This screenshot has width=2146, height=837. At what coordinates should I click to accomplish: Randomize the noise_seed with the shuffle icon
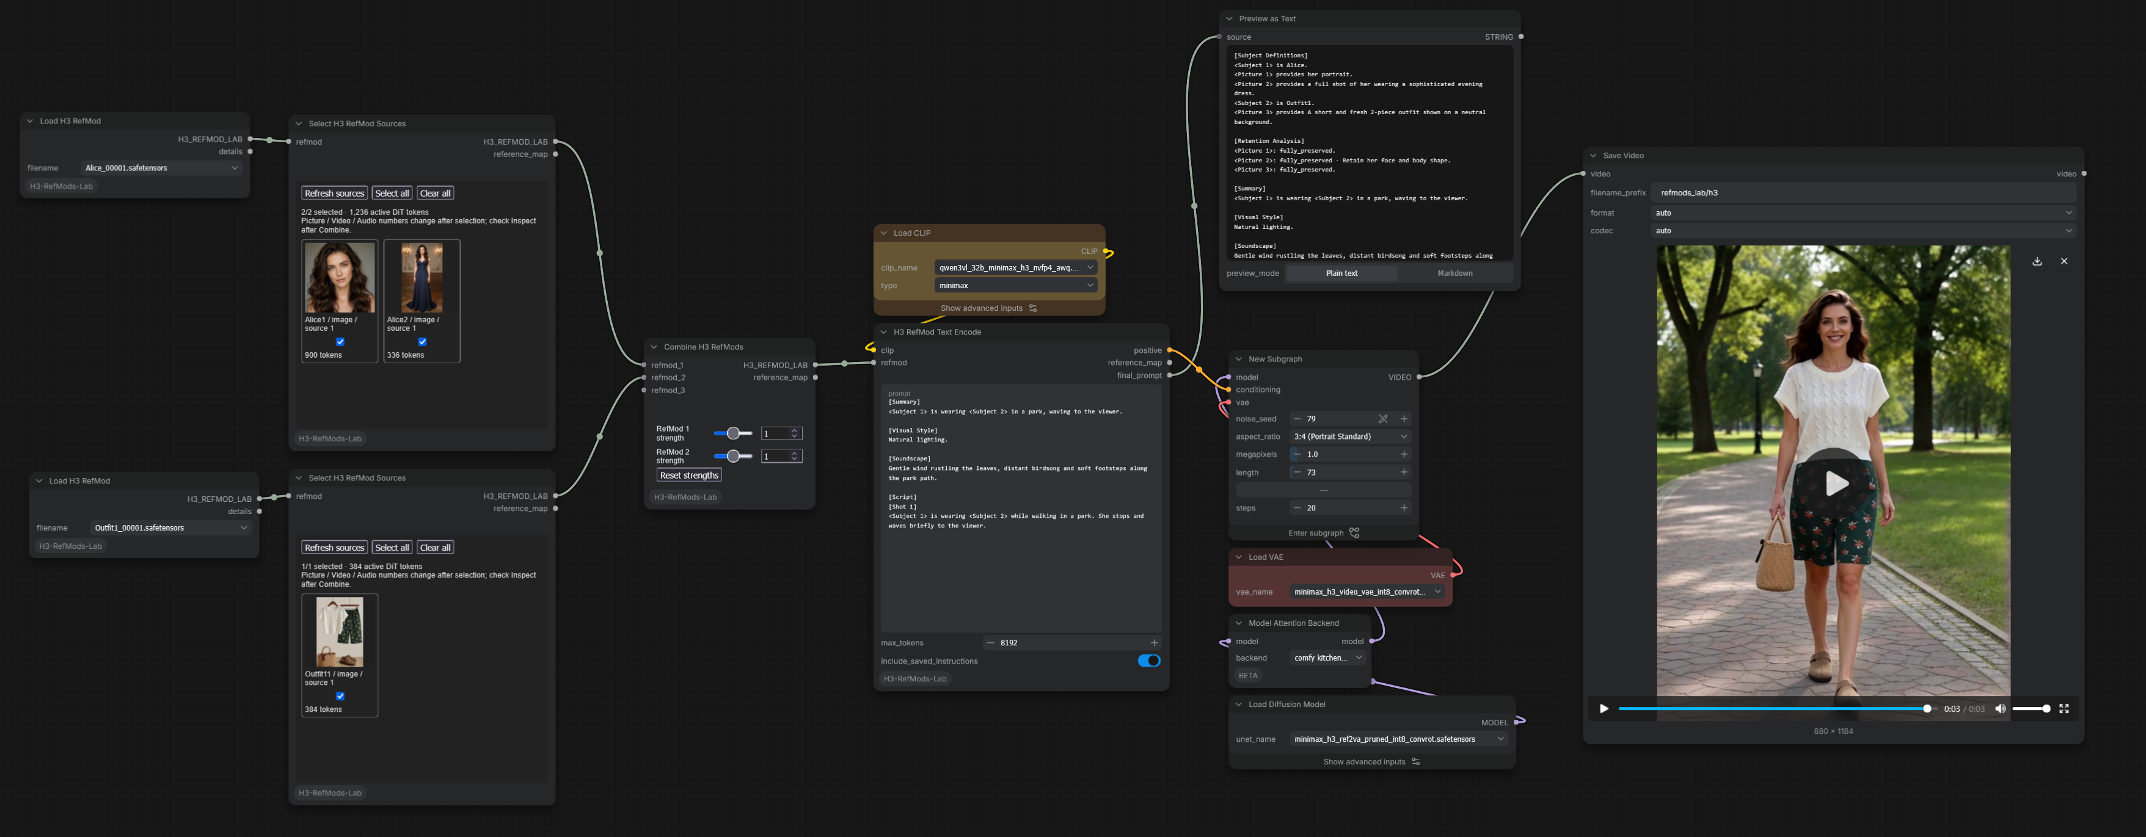click(x=1383, y=419)
